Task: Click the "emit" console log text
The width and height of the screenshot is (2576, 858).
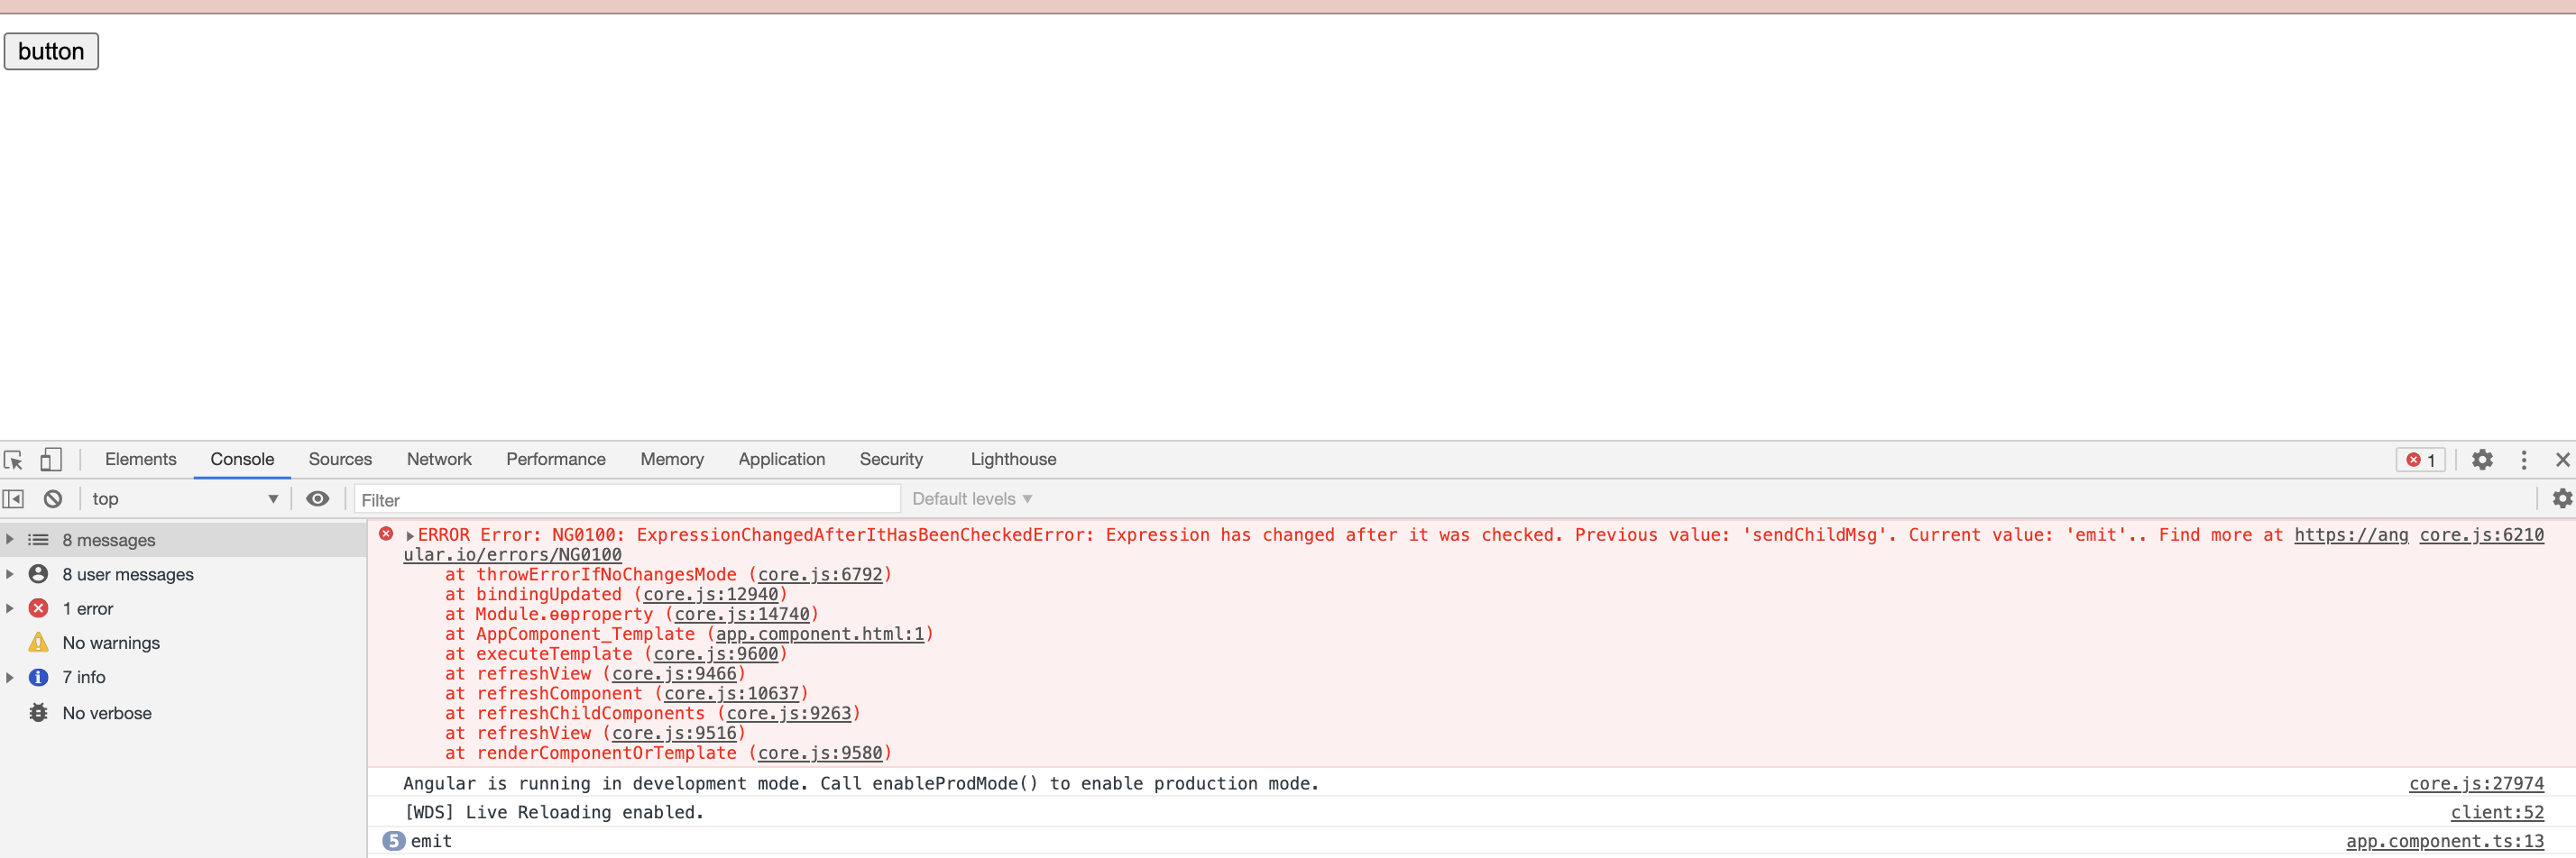Action: 431,841
